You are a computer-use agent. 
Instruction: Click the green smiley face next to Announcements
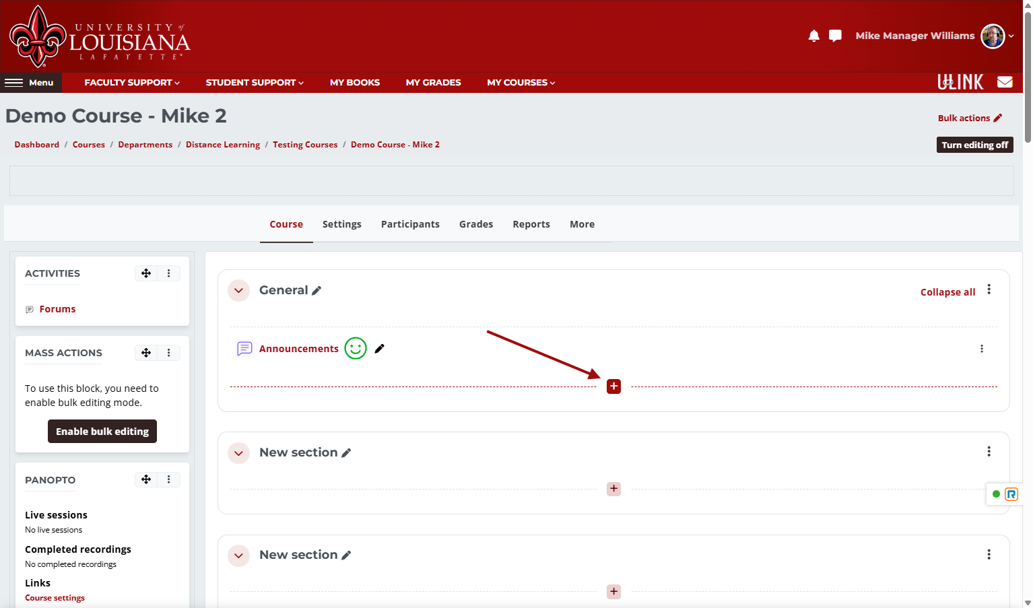click(356, 348)
